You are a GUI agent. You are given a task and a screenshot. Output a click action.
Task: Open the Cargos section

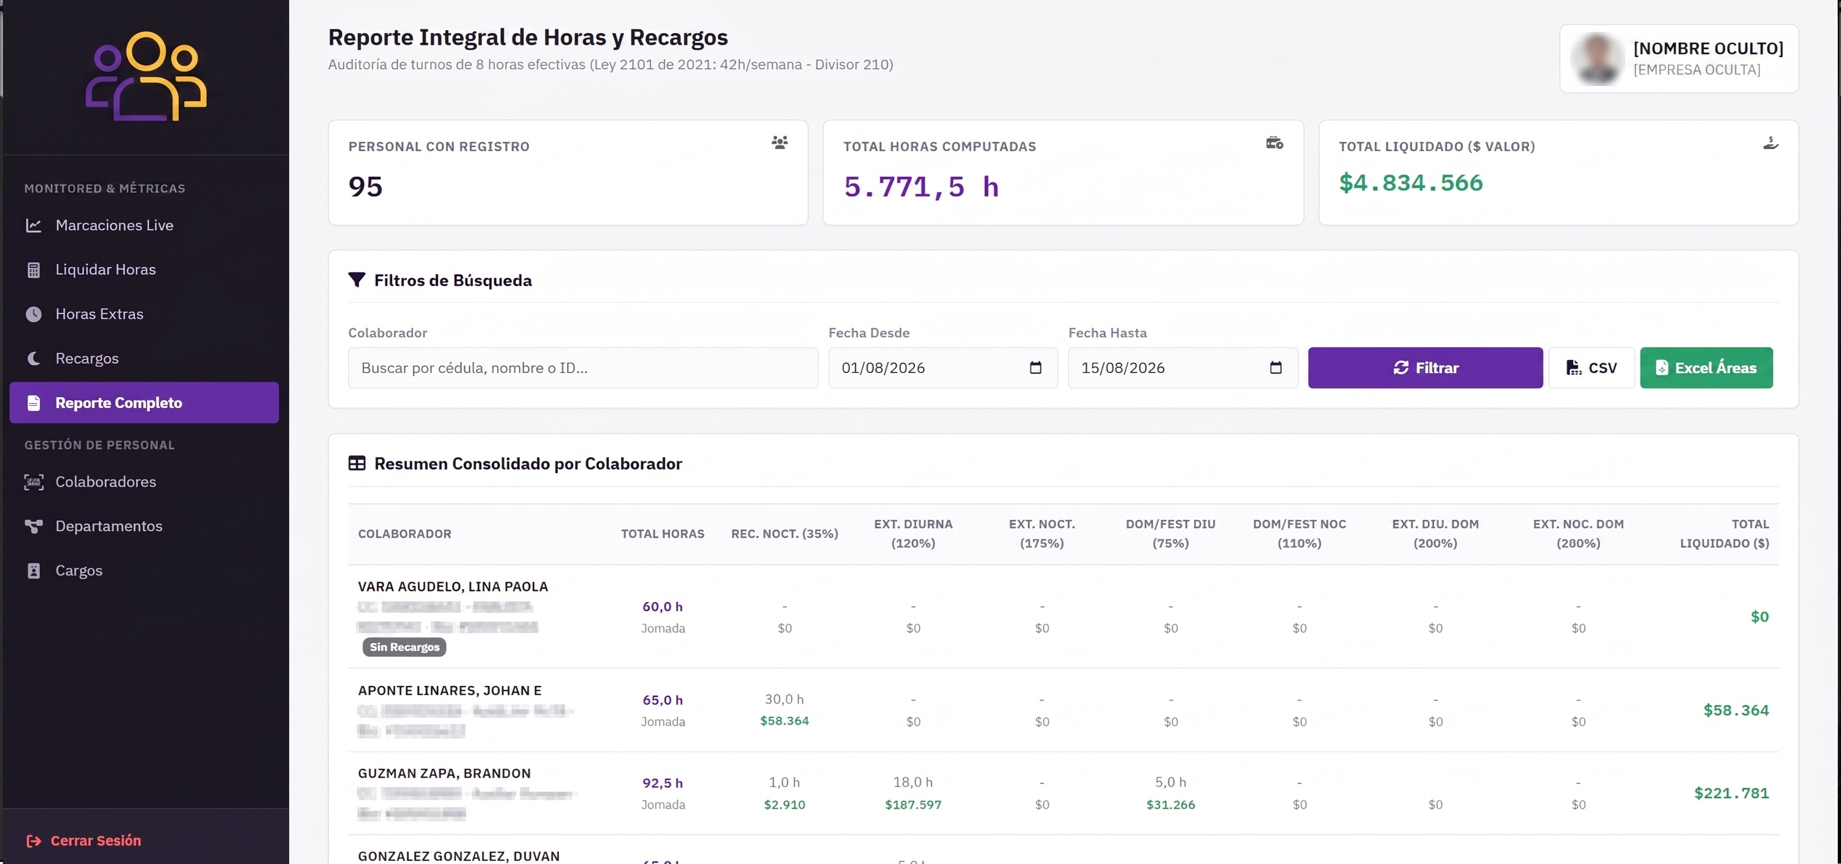[144, 571]
